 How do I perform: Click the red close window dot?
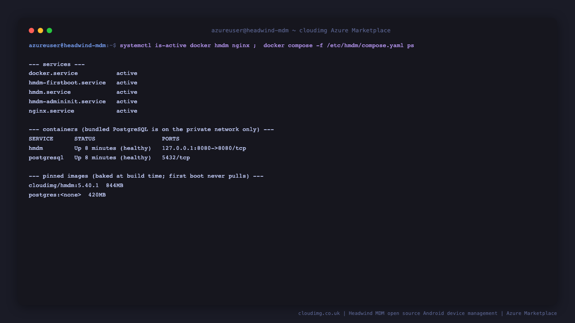coord(31,31)
